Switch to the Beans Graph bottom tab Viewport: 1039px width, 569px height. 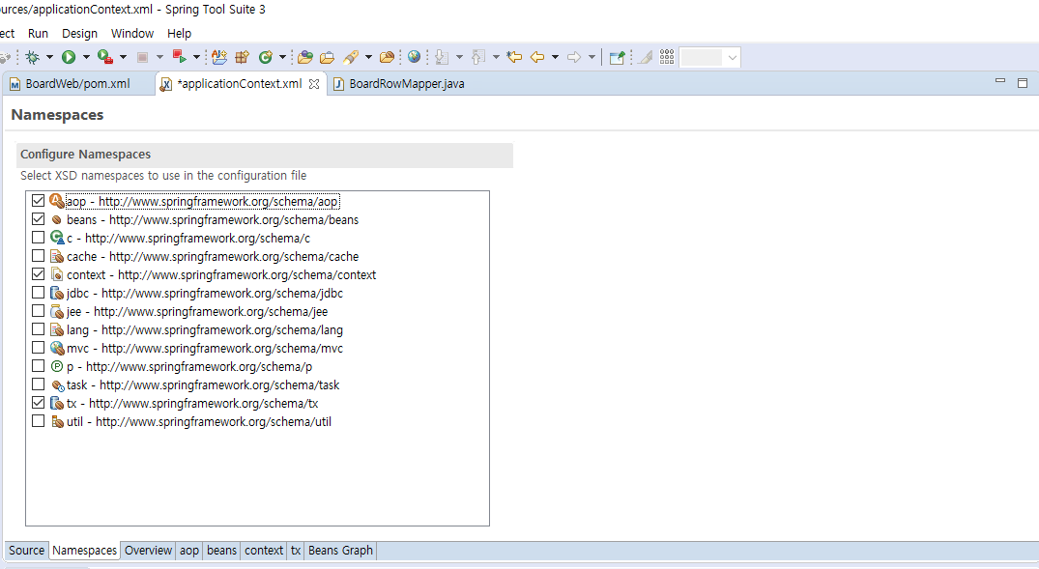click(x=340, y=551)
